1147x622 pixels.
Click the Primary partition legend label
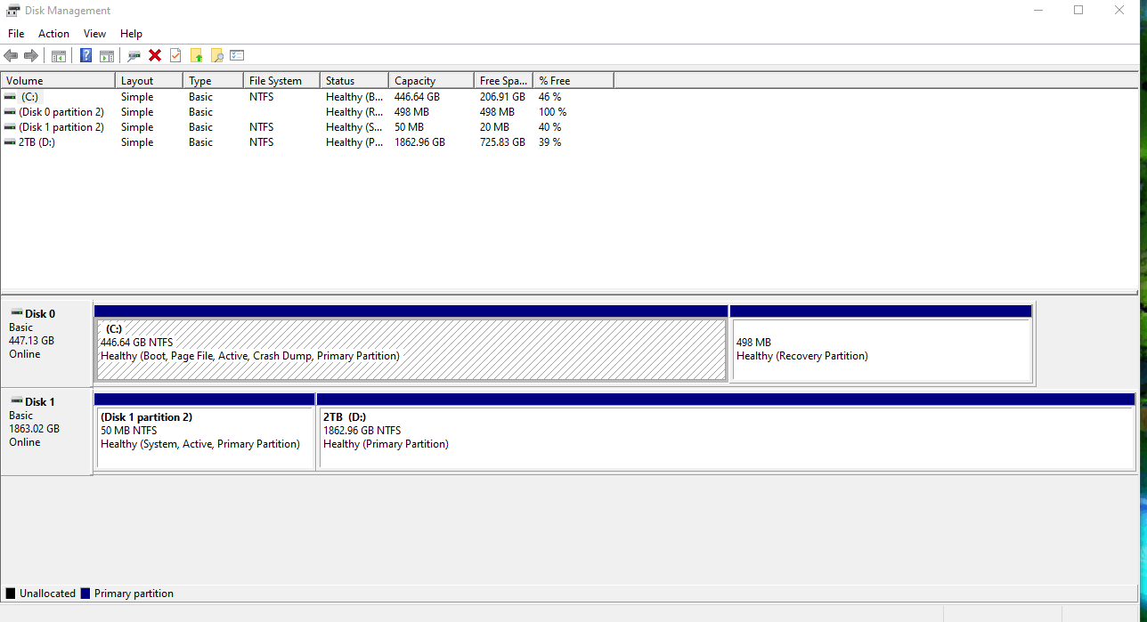pyautogui.click(x=134, y=594)
